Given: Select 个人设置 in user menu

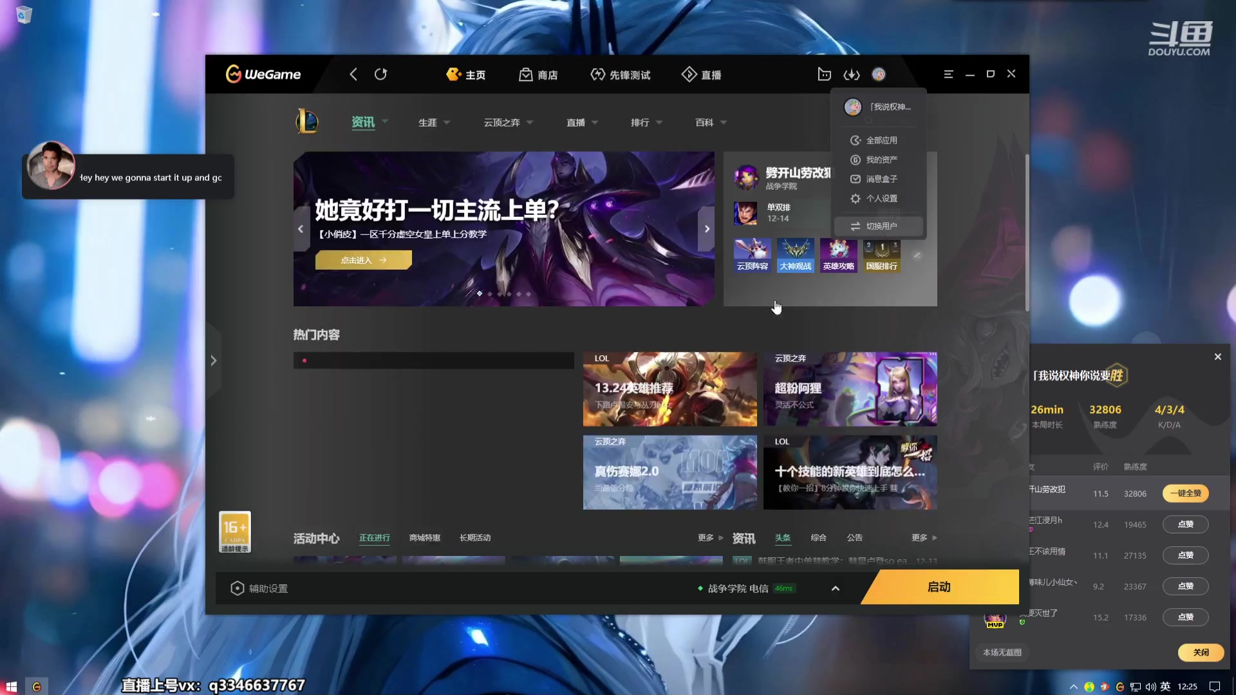Looking at the screenshot, I should [879, 198].
